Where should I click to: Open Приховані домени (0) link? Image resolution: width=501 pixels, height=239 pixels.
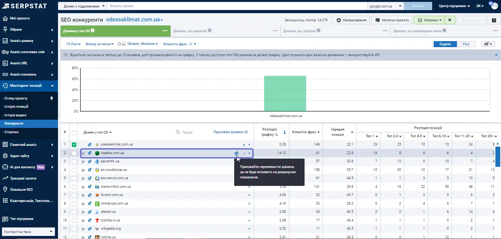tap(230, 132)
